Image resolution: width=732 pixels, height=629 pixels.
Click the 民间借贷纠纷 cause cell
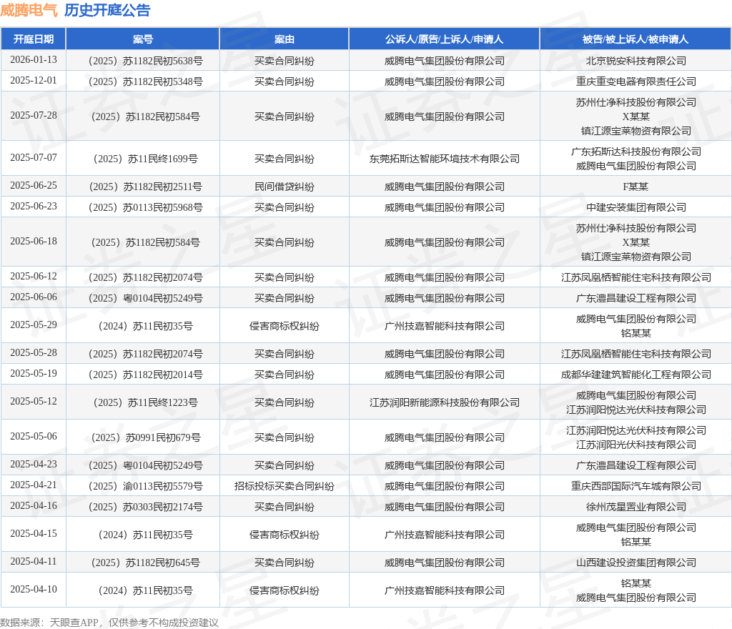coord(285,187)
